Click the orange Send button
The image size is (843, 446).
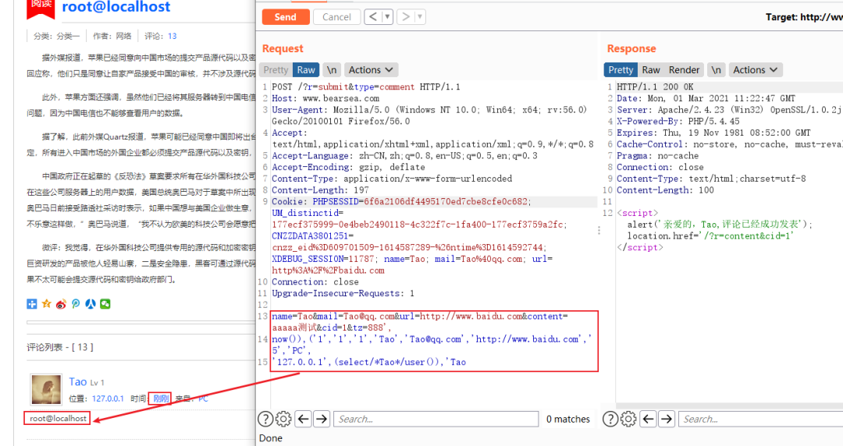click(286, 16)
